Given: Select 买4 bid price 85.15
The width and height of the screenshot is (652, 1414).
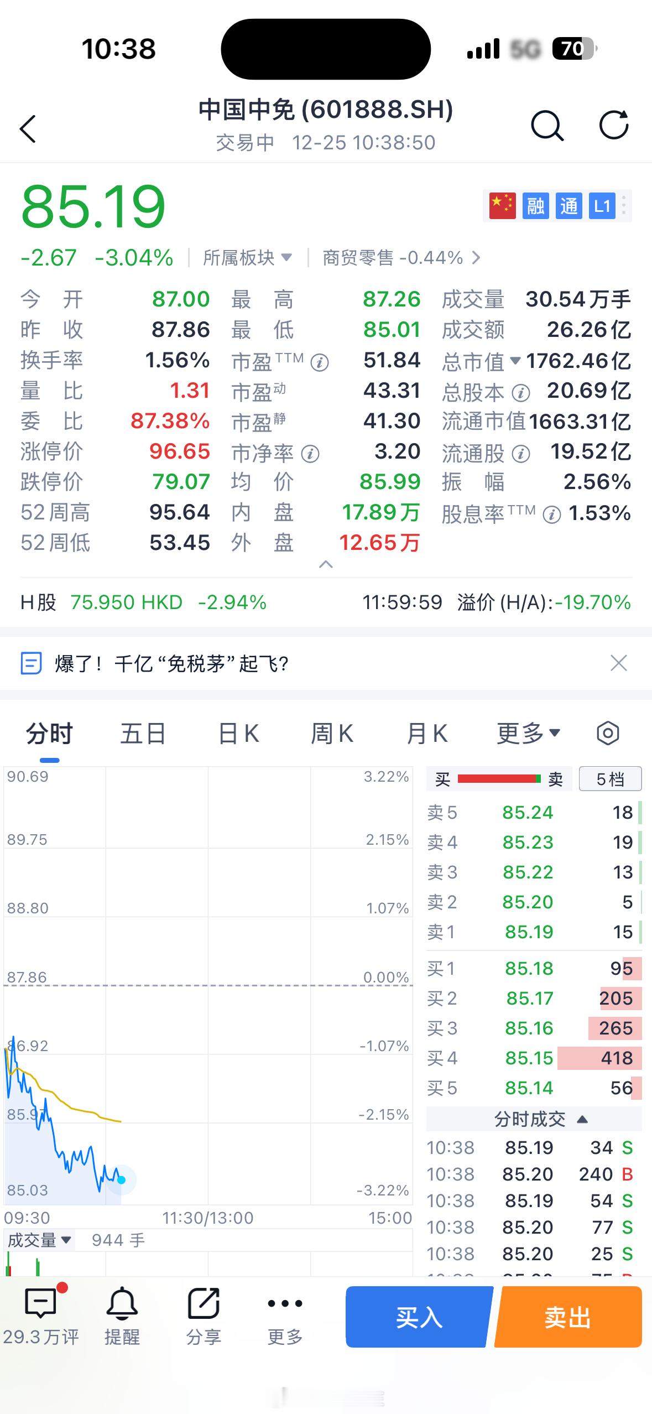Looking at the screenshot, I should click(x=534, y=1058).
